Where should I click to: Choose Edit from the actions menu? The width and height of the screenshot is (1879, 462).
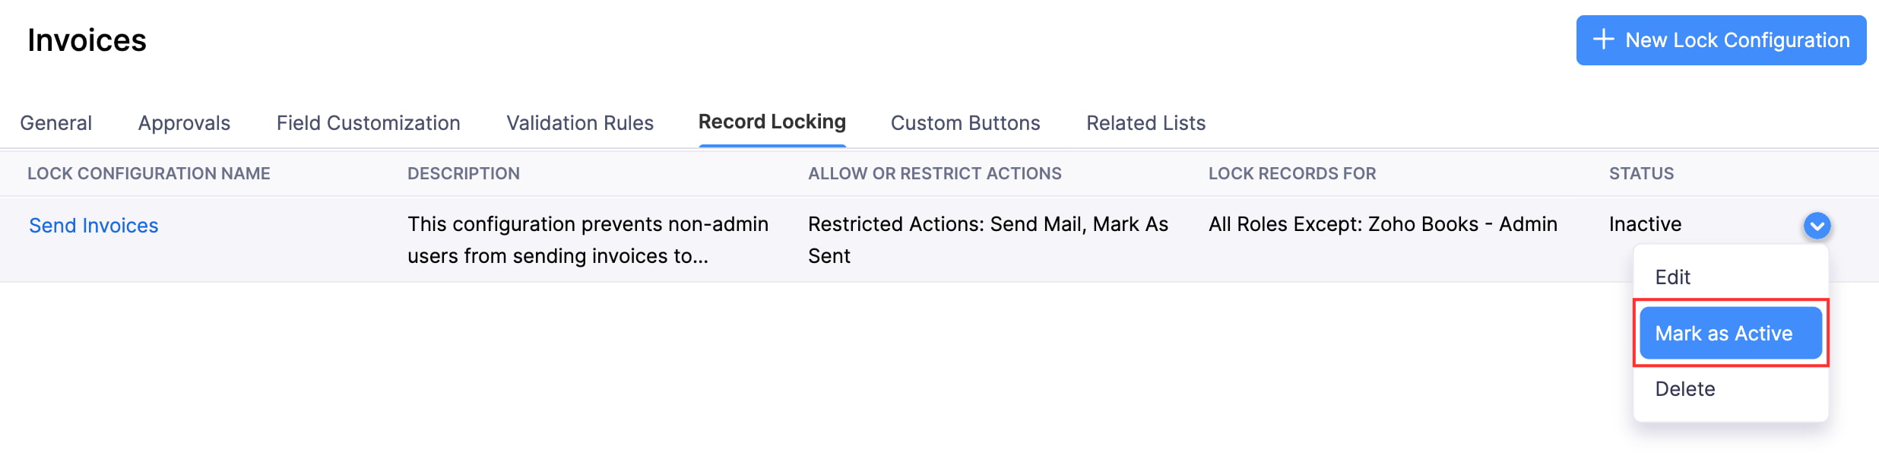tap(1671, 277)
